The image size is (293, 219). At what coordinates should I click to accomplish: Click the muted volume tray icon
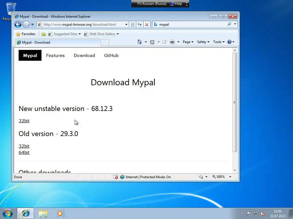(x=263, y=214)
